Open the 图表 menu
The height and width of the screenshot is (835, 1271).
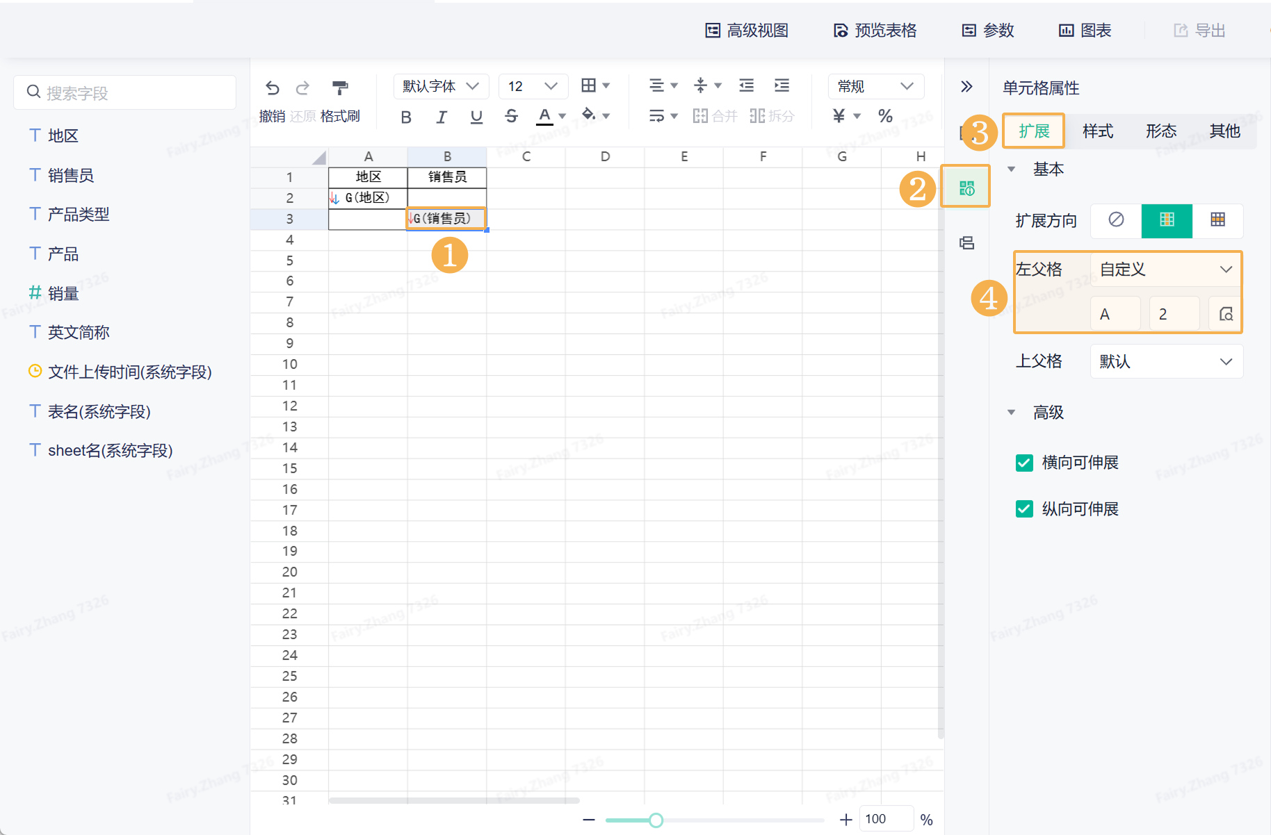(1085, 31)
